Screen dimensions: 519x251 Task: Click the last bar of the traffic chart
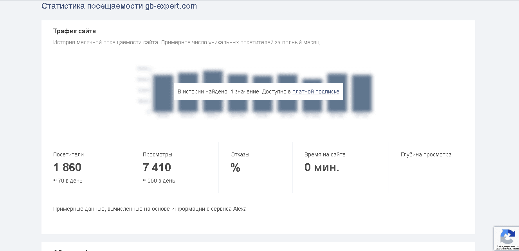(362, 104)
